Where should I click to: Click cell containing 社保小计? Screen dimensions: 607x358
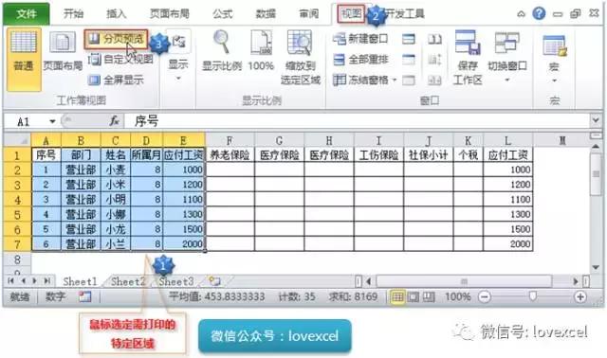click(428, 155)
